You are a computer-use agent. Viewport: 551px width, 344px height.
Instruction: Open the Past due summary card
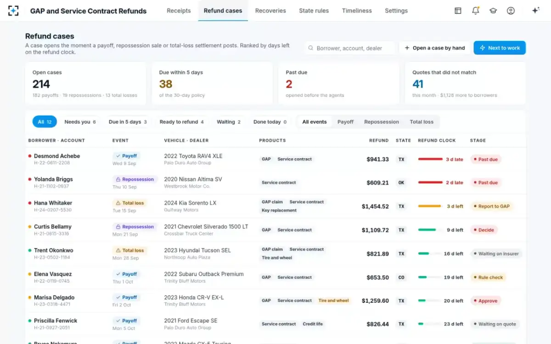tap(339, 83)
